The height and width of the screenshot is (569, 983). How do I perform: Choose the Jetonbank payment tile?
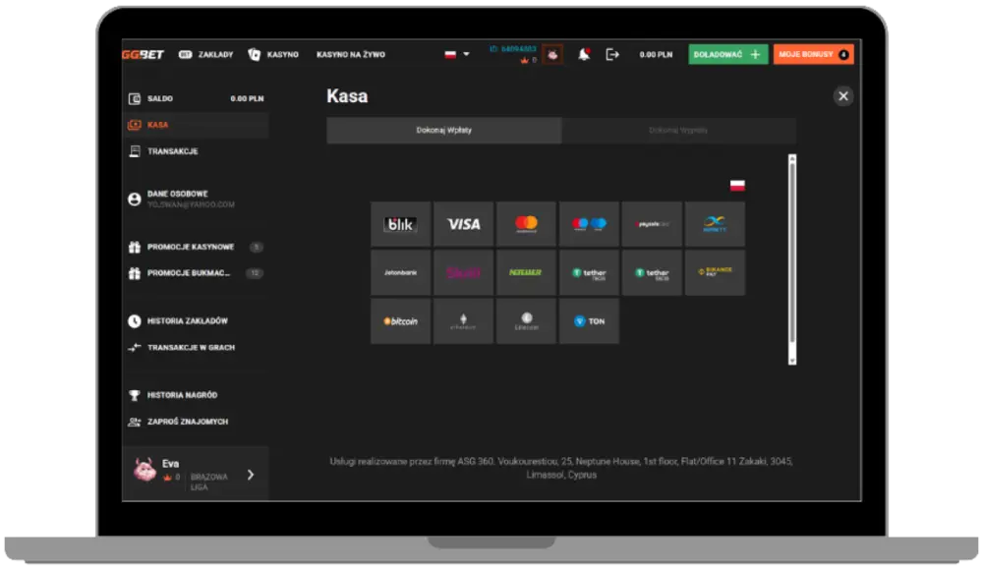click(401, 272)
